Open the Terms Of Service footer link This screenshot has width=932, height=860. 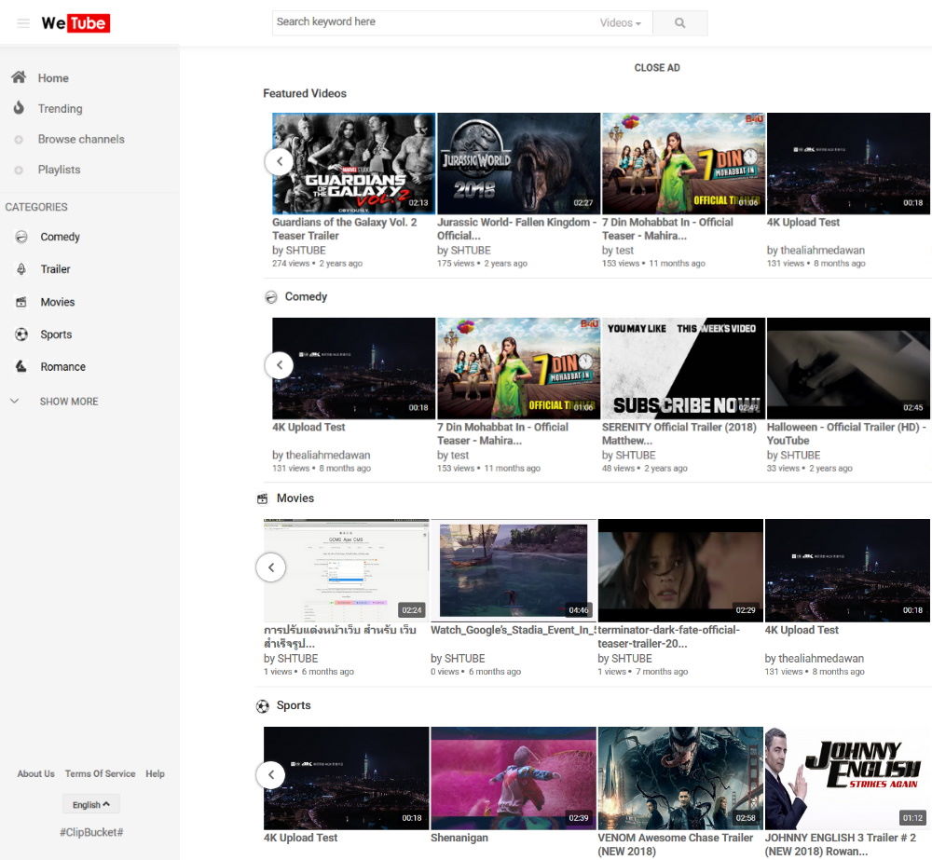(x=100, y=774)
